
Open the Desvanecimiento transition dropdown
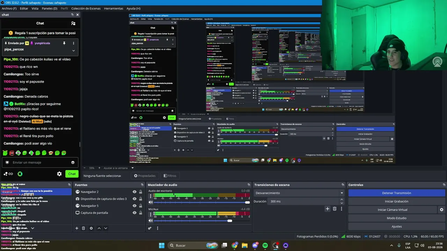pyautogui.click(x=299, y=193)
